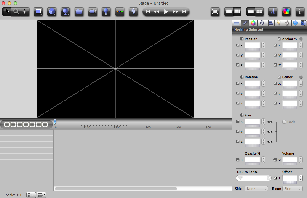This screenshot has height=198, width=307.
Task: Open the If out dropdown set to Skip
Action: coord(293,189)
